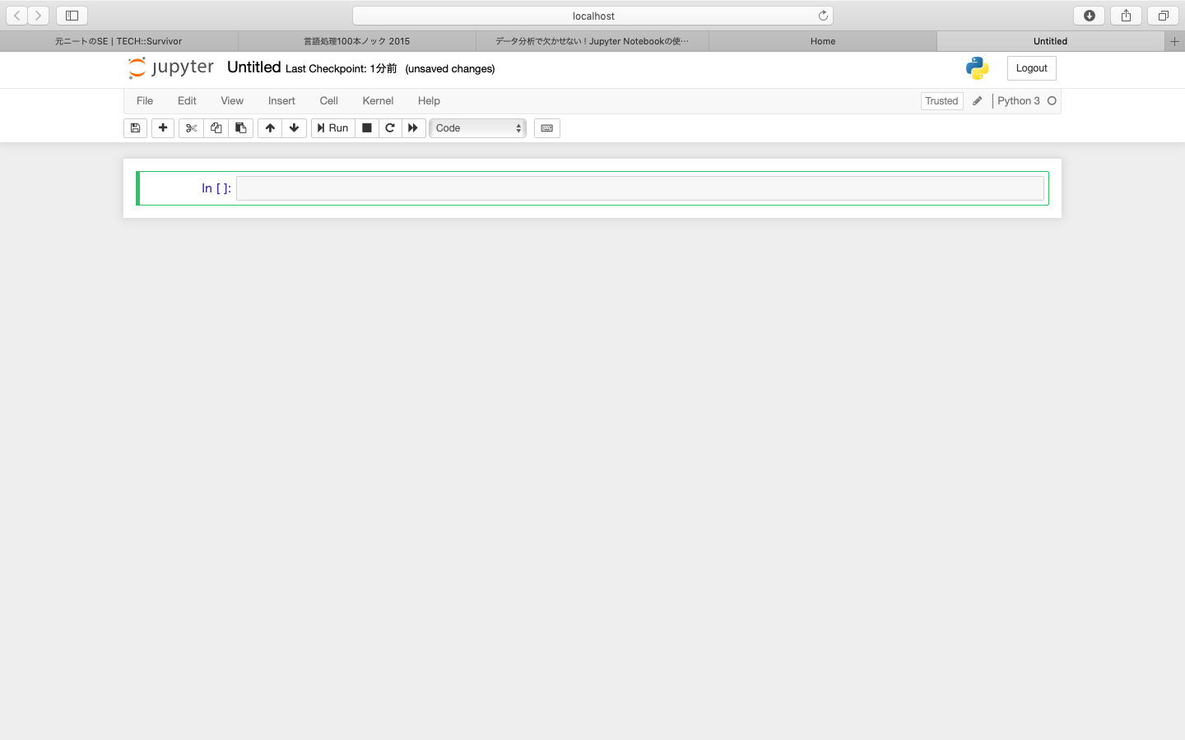
Task: Restart kernel and run all fast-forward icon
Action: 413,128
